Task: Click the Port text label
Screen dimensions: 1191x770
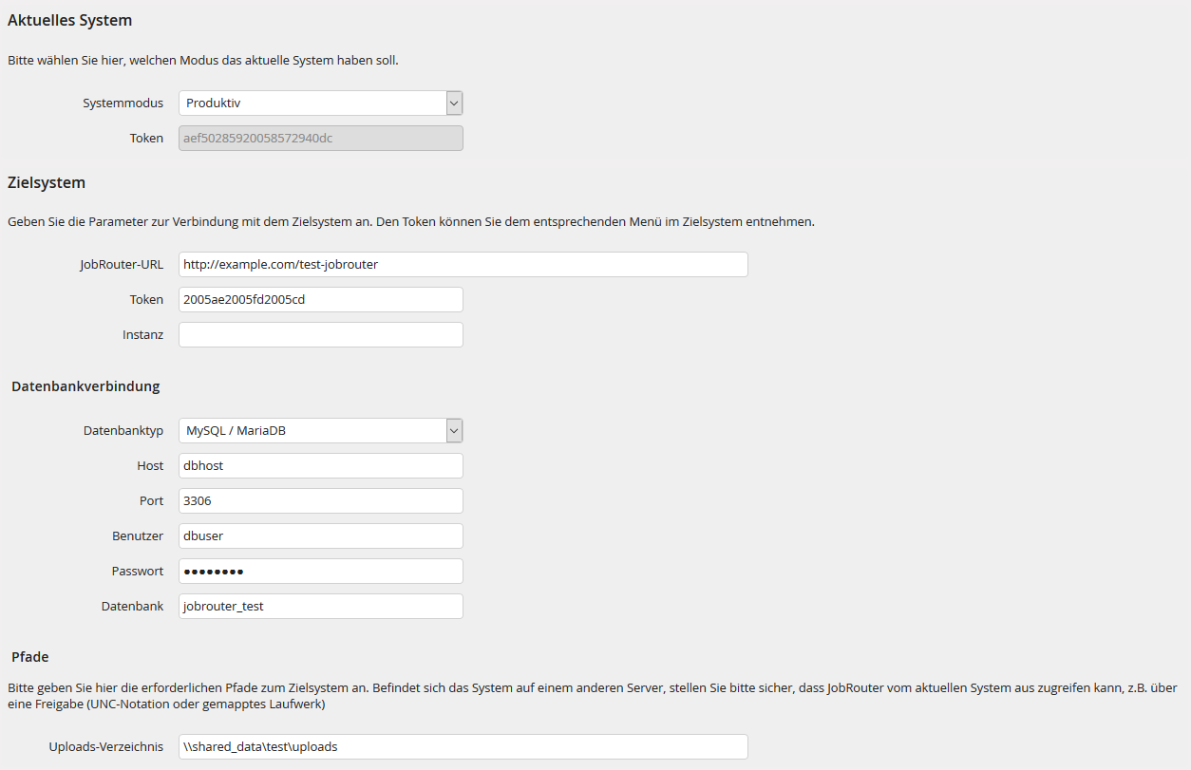Action: click(x=151, y=501)
